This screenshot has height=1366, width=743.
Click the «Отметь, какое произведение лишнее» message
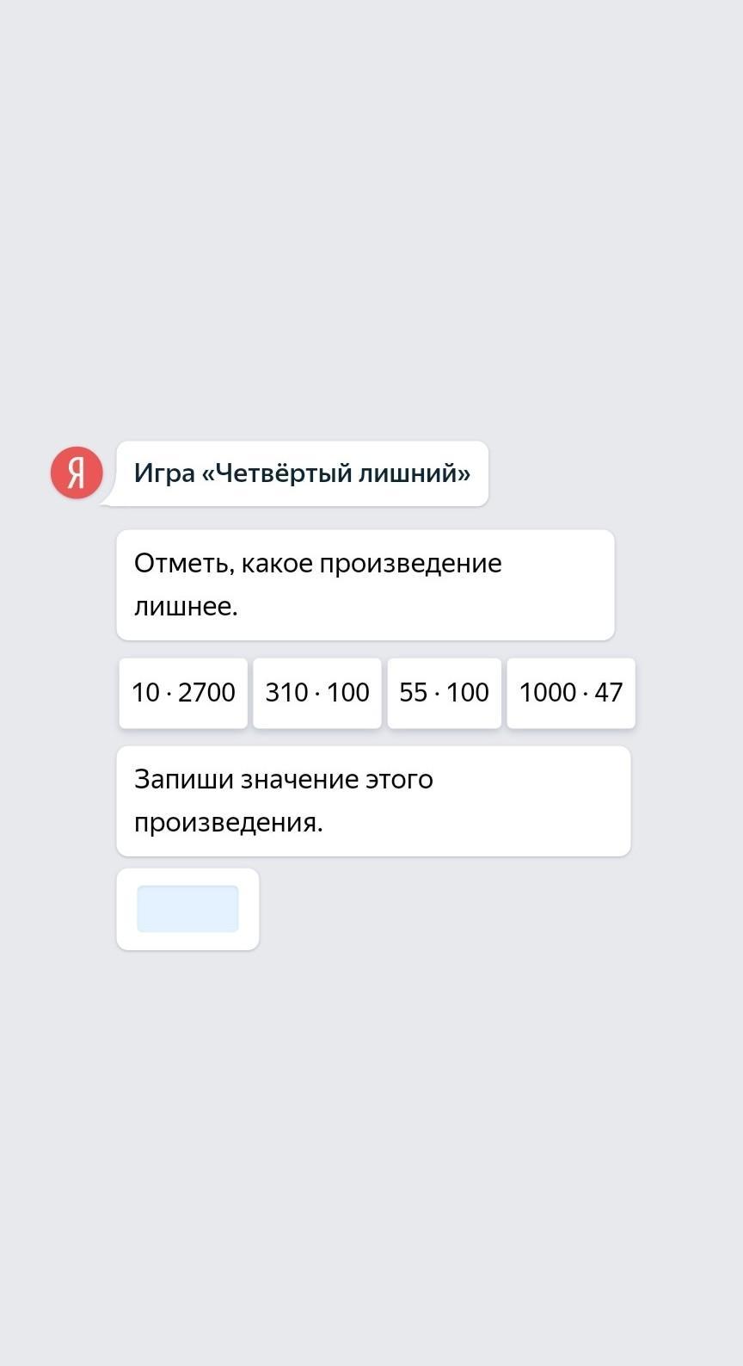click(365, 585)
